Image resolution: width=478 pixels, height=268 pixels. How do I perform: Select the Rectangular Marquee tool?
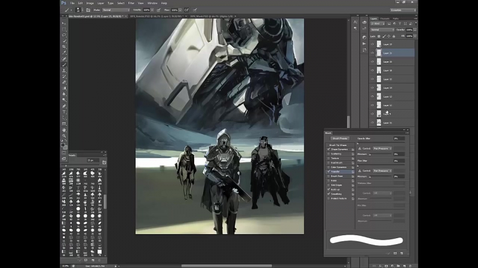click(x=64, y=29)
